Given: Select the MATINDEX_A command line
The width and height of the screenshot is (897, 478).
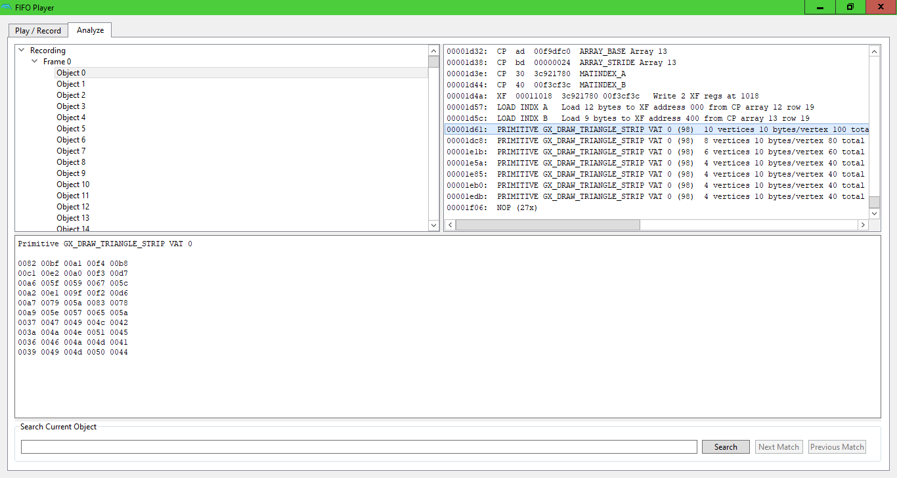Looking at the screenshot, I should (x=656, y=74).
